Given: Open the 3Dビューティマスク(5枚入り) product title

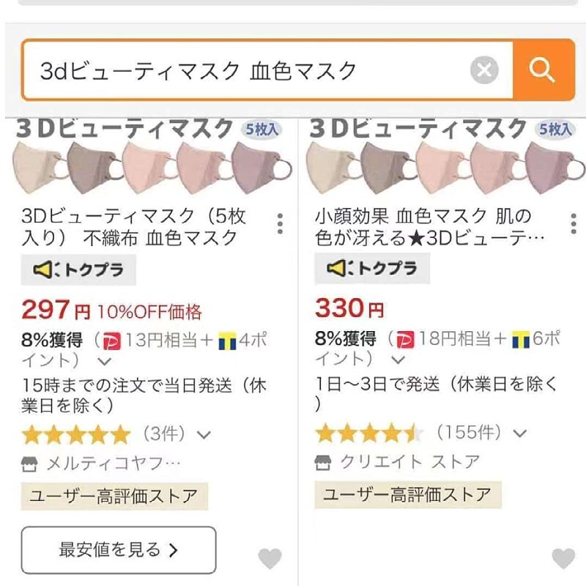Looking at the screenshot, I should pos(134,226).
